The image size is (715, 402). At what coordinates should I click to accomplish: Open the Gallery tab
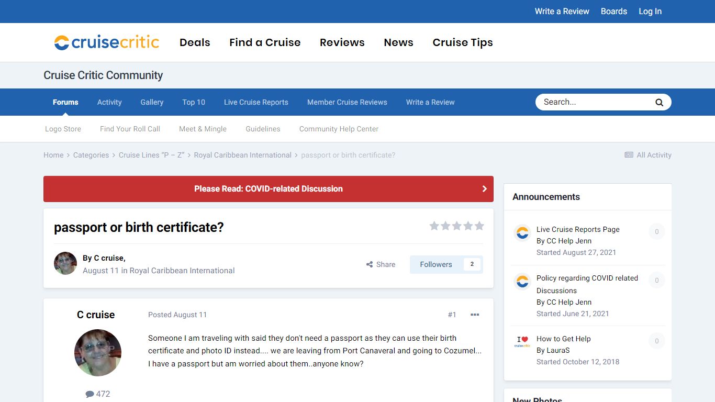point(152,102)
